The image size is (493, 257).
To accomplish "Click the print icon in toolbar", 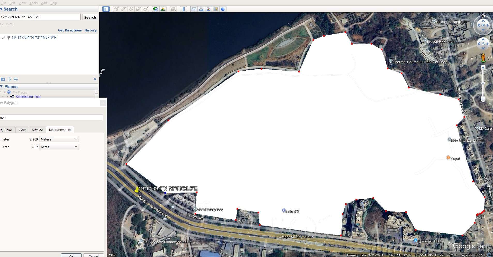I will [201, 9].
